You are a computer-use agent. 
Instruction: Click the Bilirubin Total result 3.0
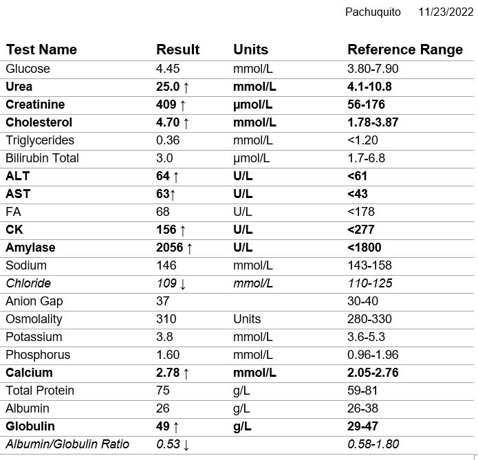(164, 158)
